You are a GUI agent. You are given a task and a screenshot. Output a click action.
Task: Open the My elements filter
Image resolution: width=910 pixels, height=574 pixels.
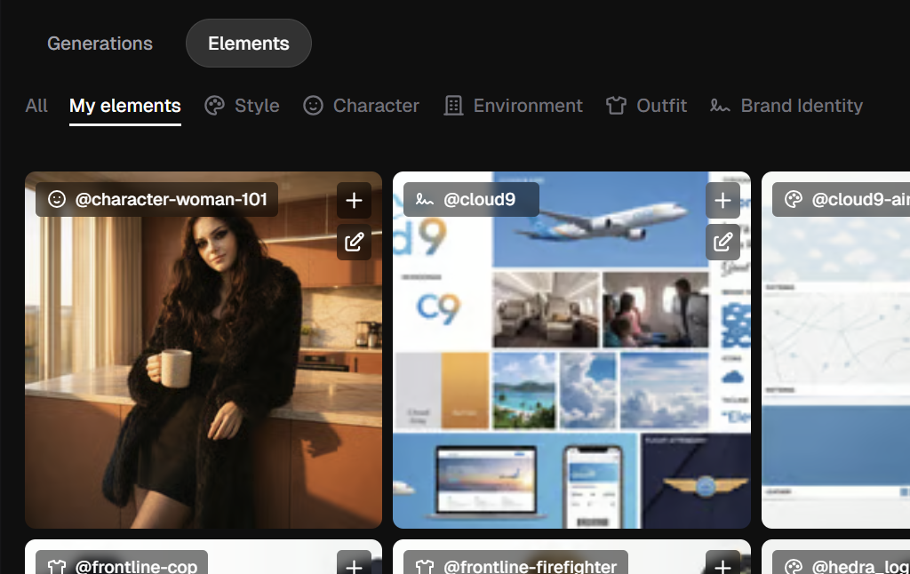click(124, 107)
